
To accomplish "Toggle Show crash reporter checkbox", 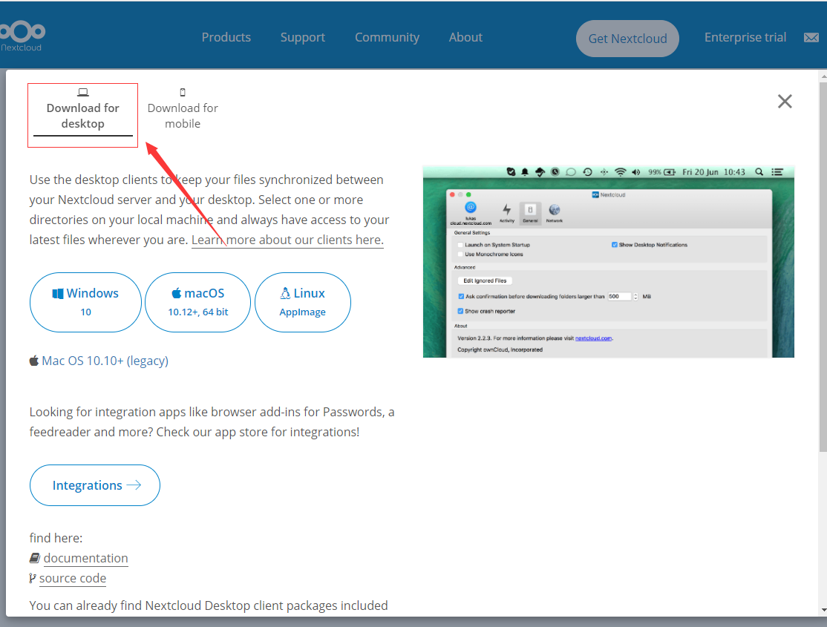I will pyautogui.click(x=460, y=311).
